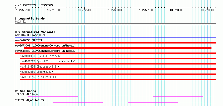Click ruler tick label 132753000

pos(115,10)
